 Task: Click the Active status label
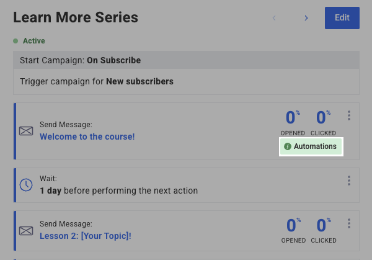click(x=34, y=41)
